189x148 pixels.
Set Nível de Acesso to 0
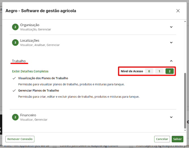pos(149,71)
